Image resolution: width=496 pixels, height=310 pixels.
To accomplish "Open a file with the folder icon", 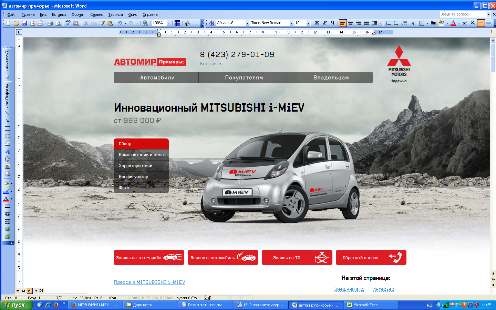I will point(16,23).
